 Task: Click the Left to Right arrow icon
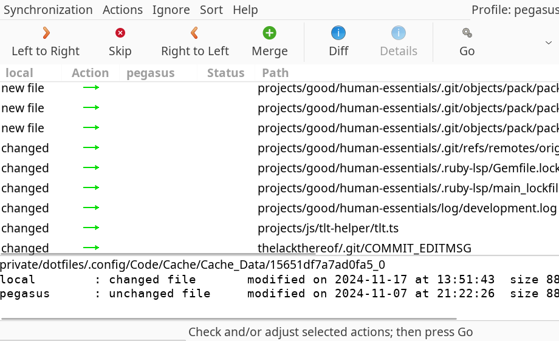click(x=46, y=33)
